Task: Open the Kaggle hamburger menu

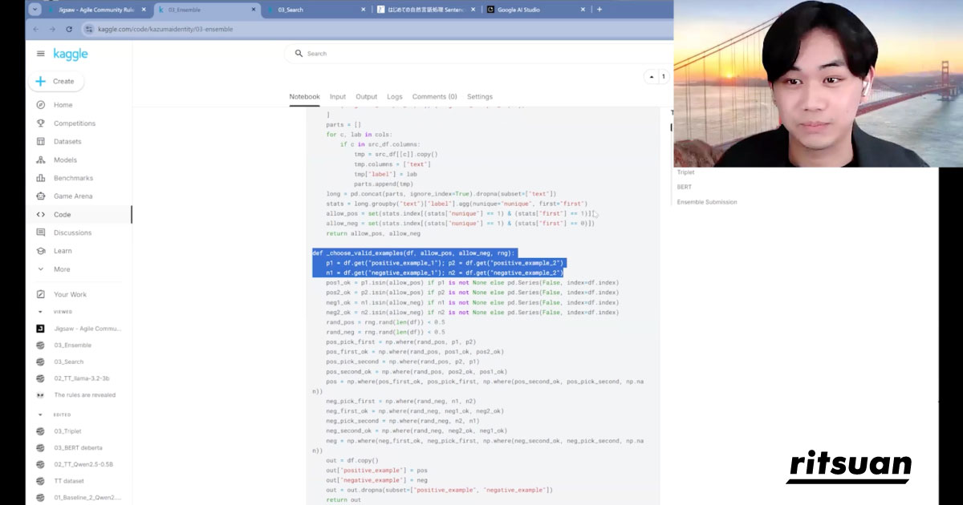Action: click(x=41, y=54)
